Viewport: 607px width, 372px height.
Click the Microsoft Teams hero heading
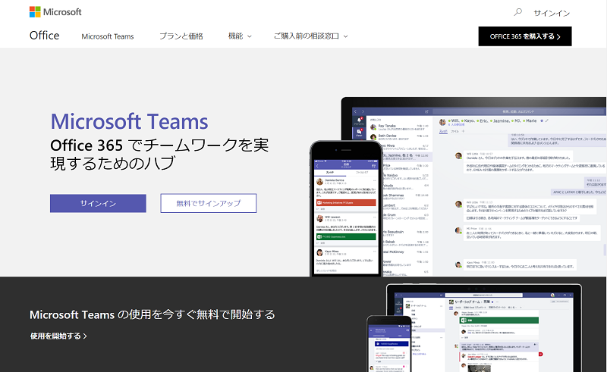(129, 121)
